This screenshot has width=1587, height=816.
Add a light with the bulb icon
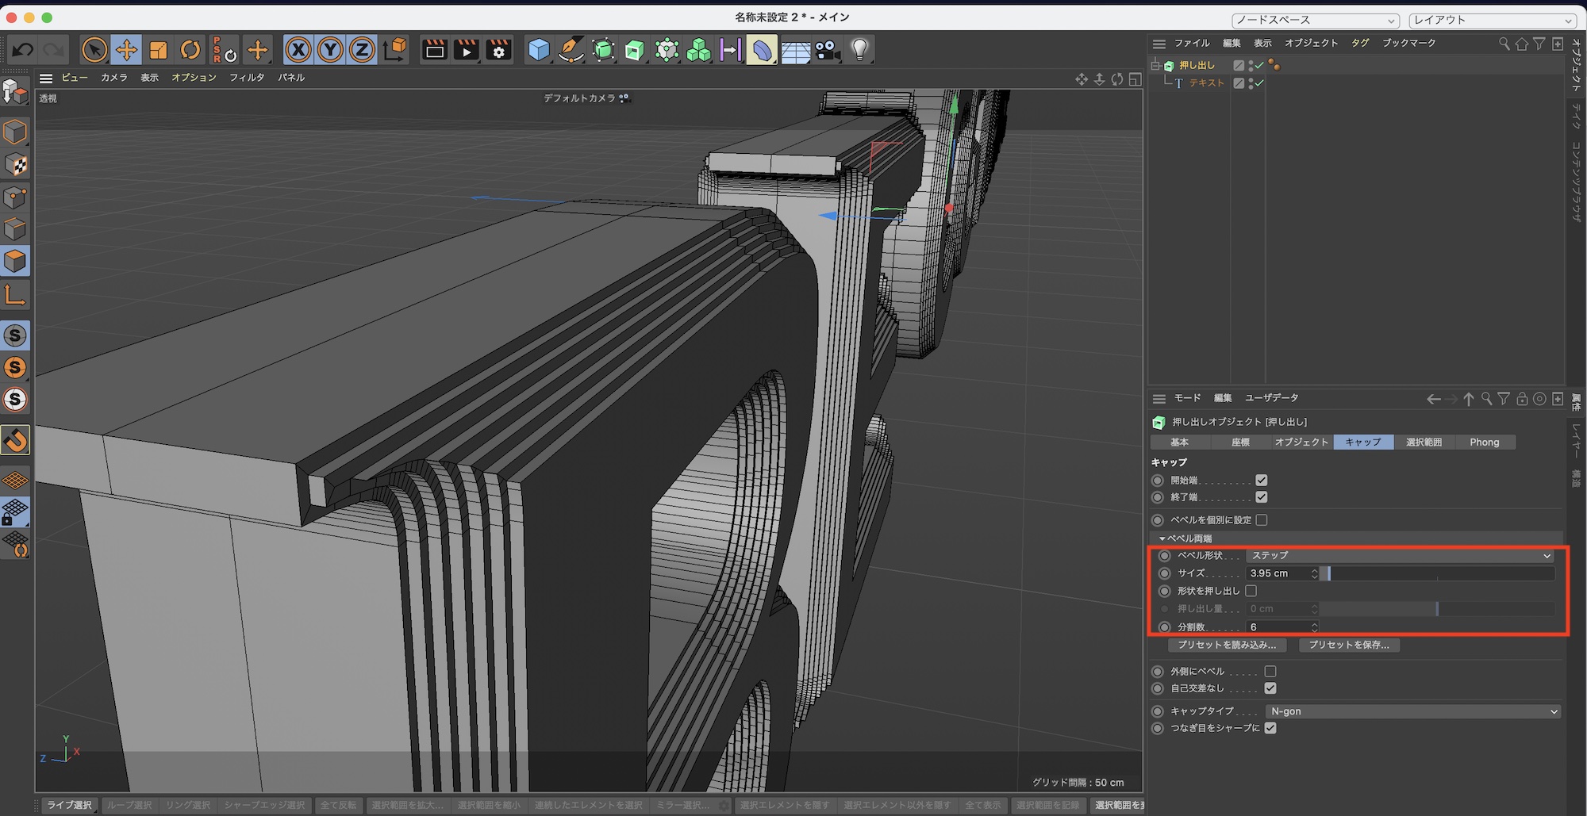pos(859,50)
